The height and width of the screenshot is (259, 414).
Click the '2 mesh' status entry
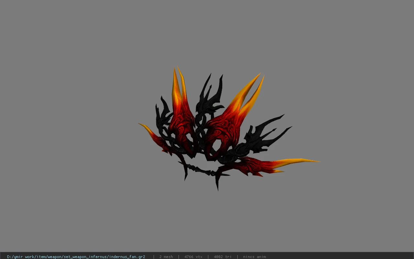[x=166, y=257]
